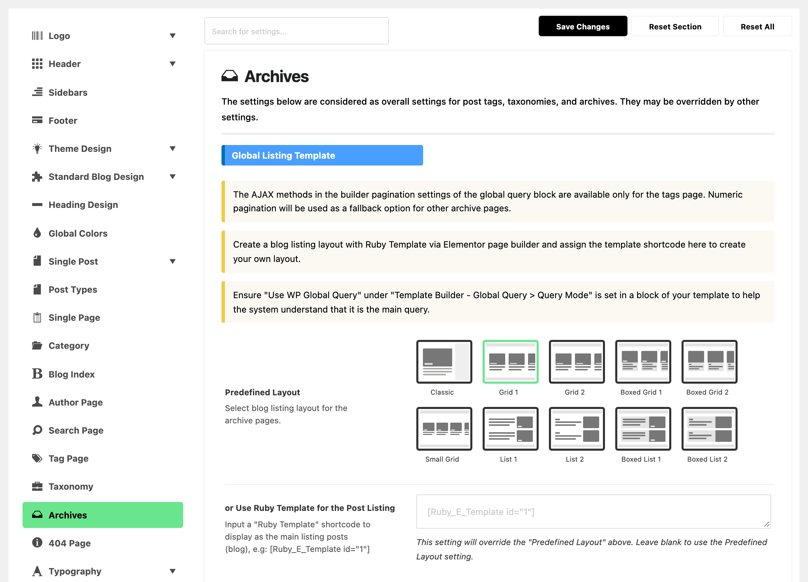Select the Grid 1 layout thumbnail
808x582 pixels.
point(511,361)
